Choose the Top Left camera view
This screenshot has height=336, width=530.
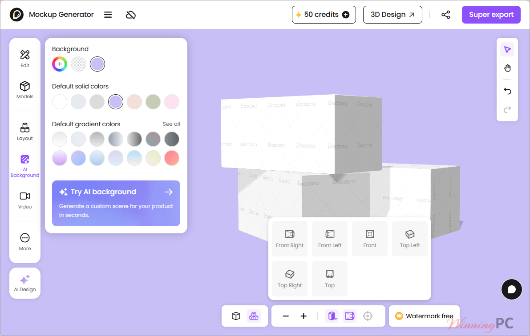[x=410, y=239]
